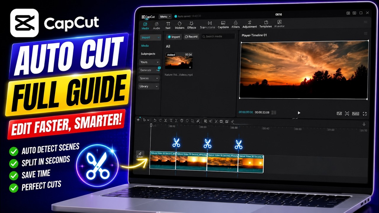Expand the Generate dropdown

(x=150, y=70)
